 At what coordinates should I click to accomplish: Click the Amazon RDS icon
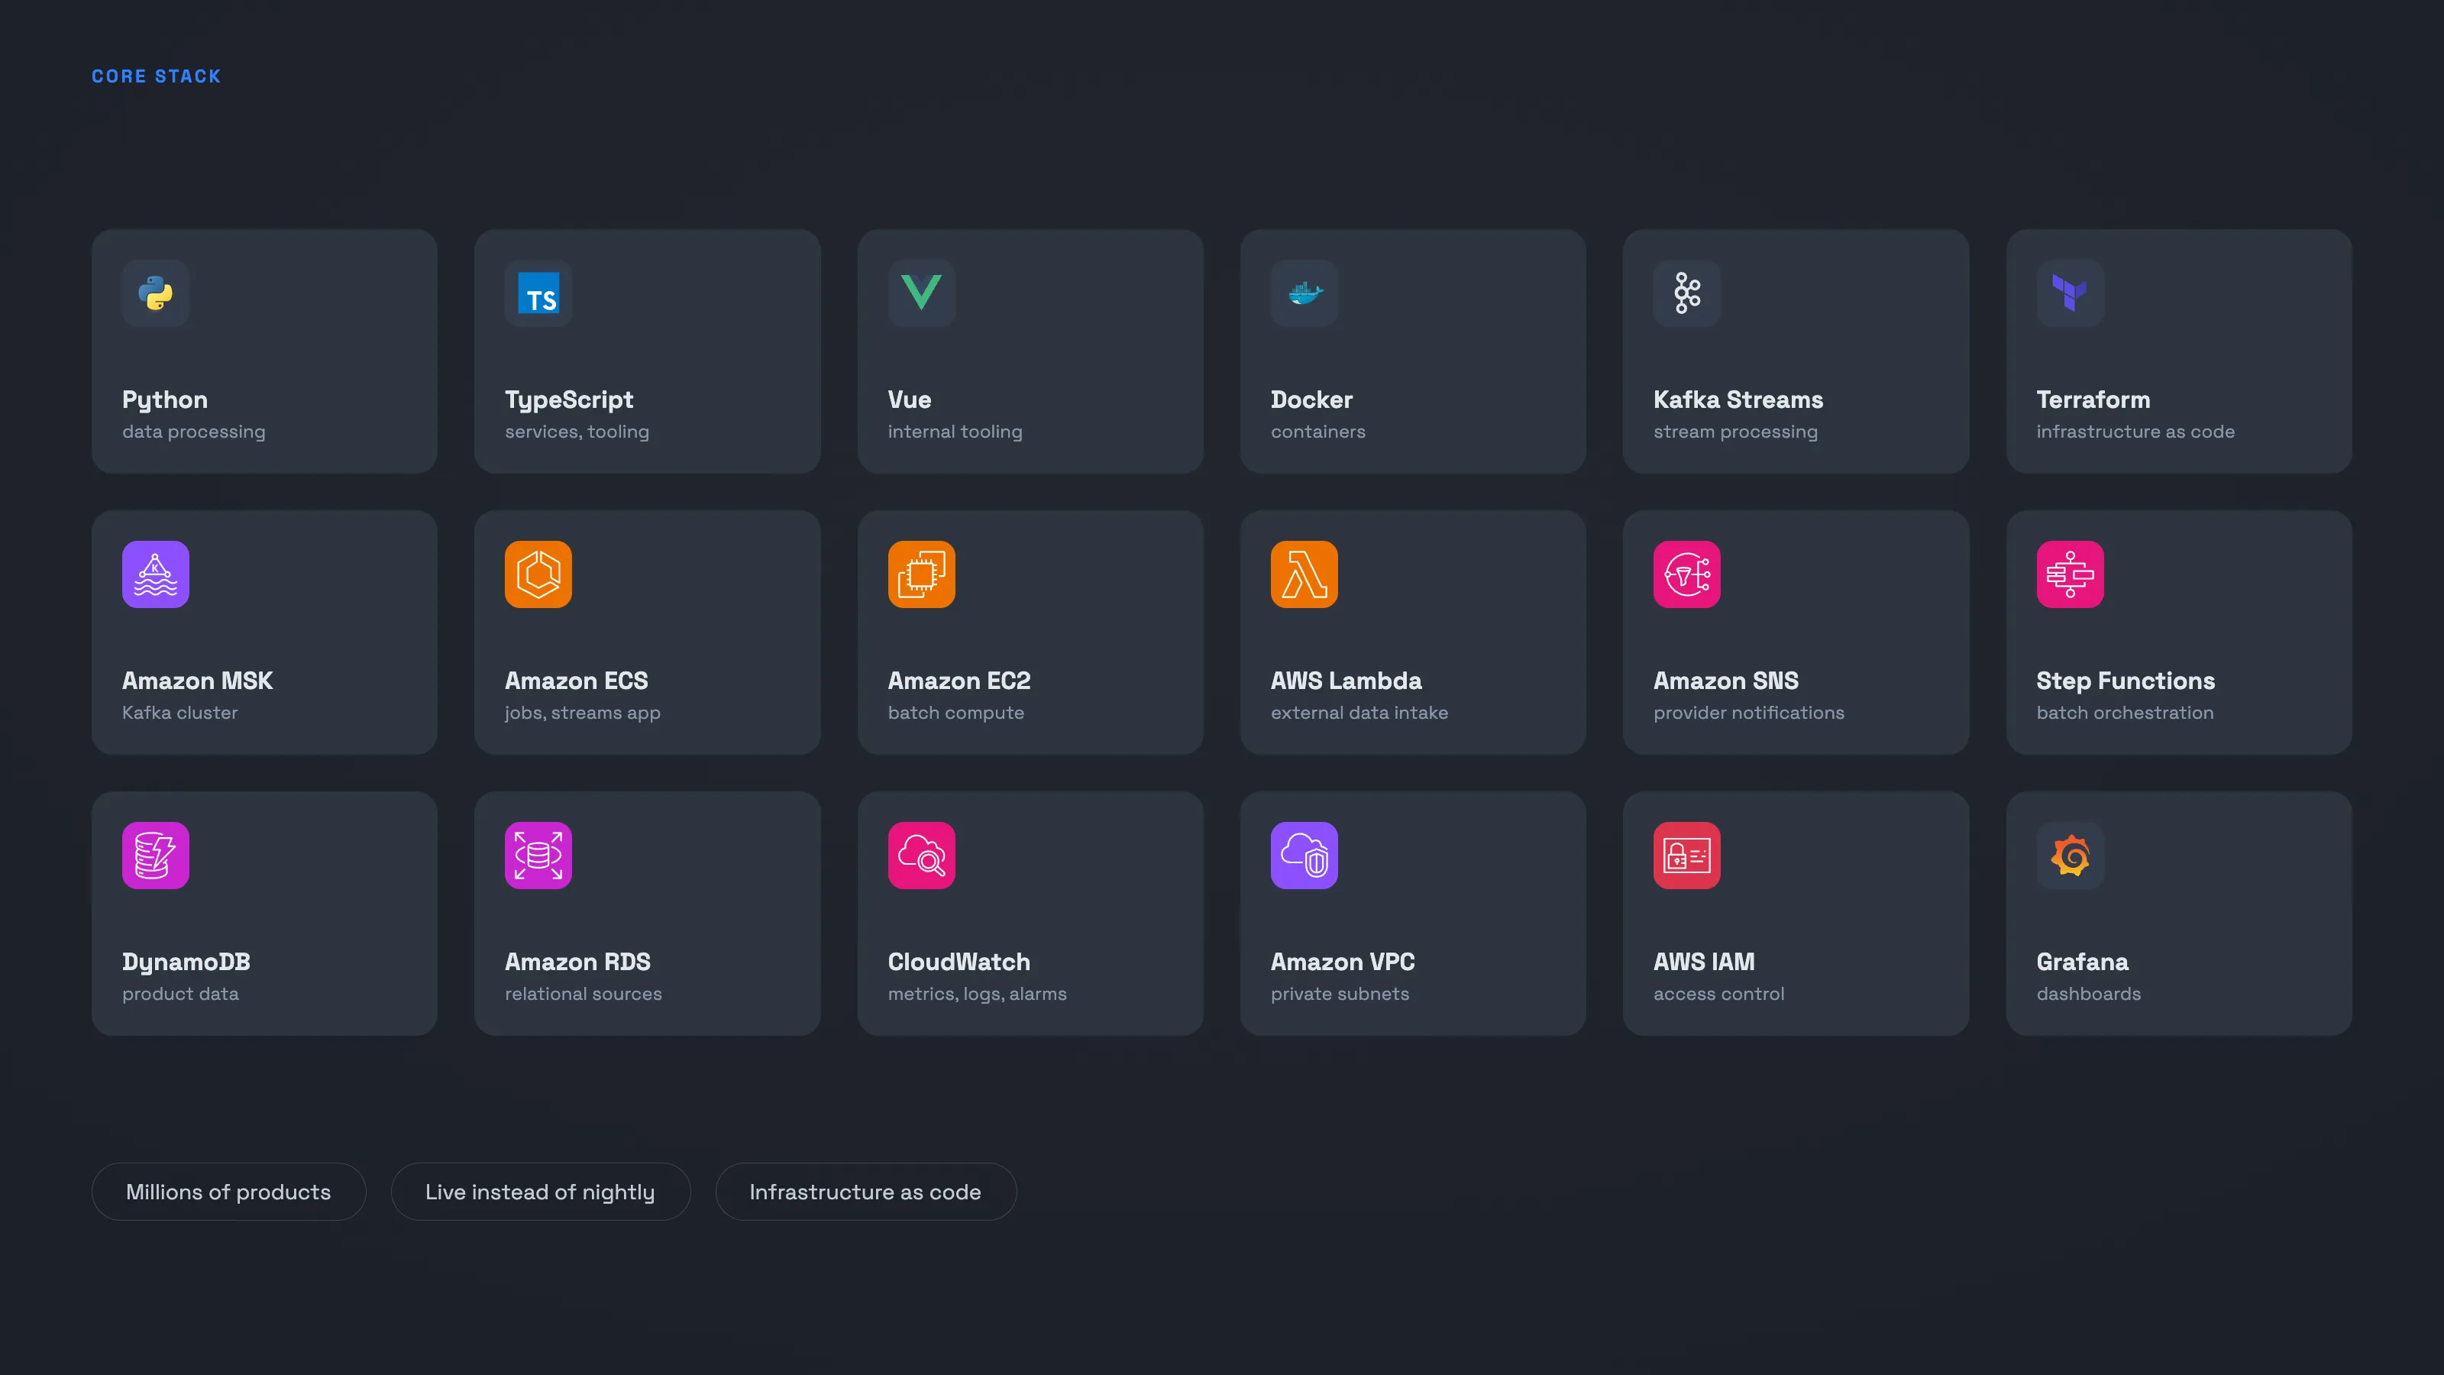tap(538, 855)
